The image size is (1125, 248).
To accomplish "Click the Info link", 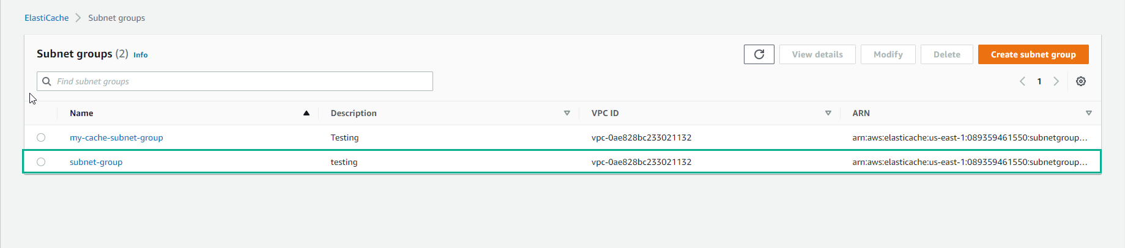I will click(141, 55).
